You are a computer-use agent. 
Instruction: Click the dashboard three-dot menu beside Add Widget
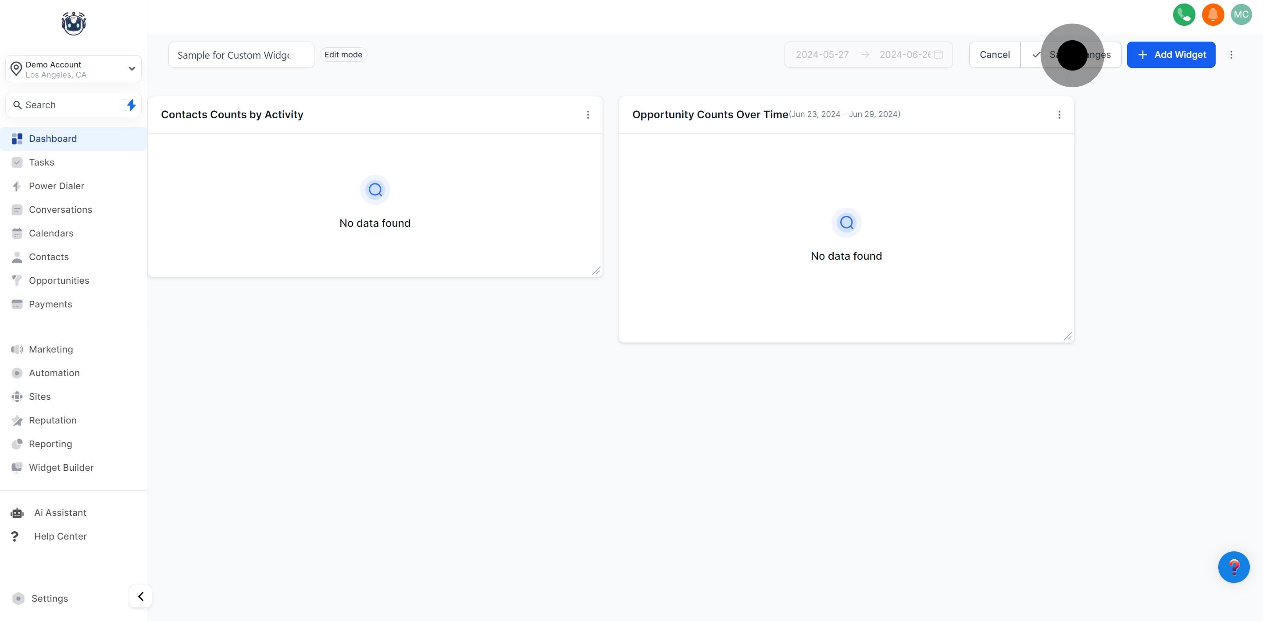[x=1231, y=55]
